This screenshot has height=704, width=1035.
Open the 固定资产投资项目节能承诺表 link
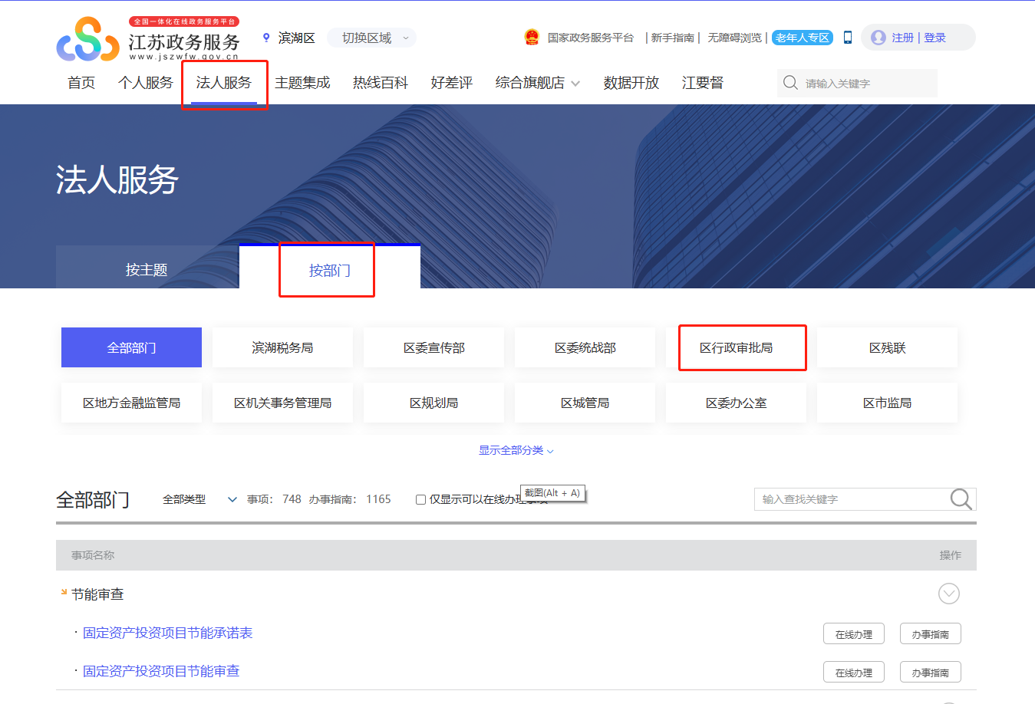[x=167, y=633]
